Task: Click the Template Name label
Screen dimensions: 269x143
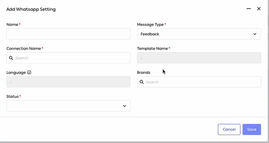Action: (152, 48)
